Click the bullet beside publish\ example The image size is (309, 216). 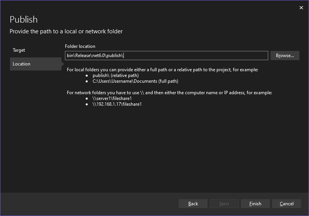pyautogui.click(x=87, y=75)
